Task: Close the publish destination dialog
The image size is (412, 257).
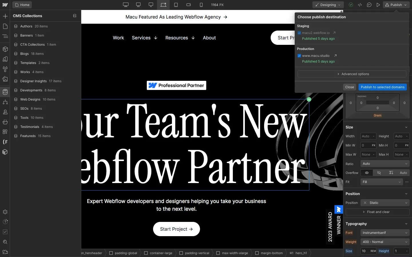Action: tap(350, 87)
